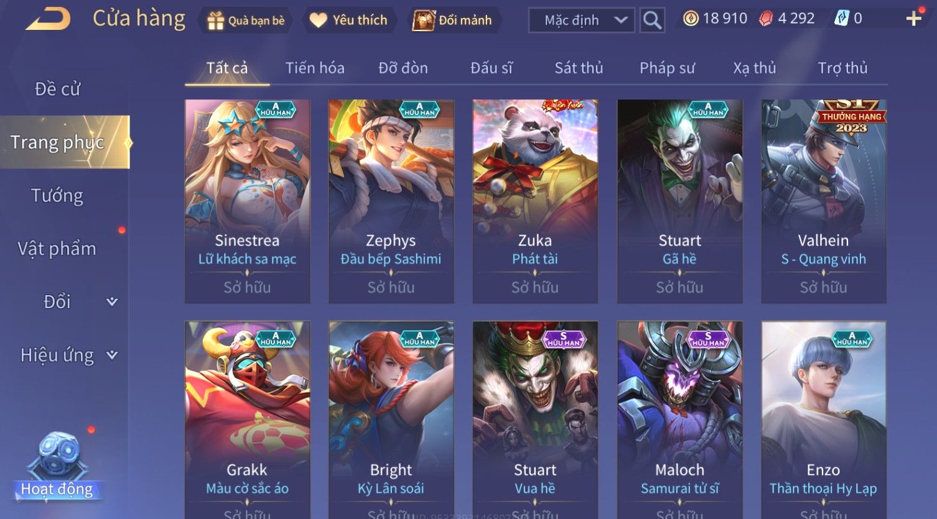Open the Mặc định sort dropdown

click(x=581, y=20)
